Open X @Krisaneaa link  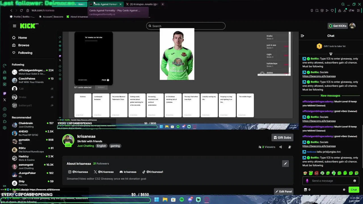104,172
